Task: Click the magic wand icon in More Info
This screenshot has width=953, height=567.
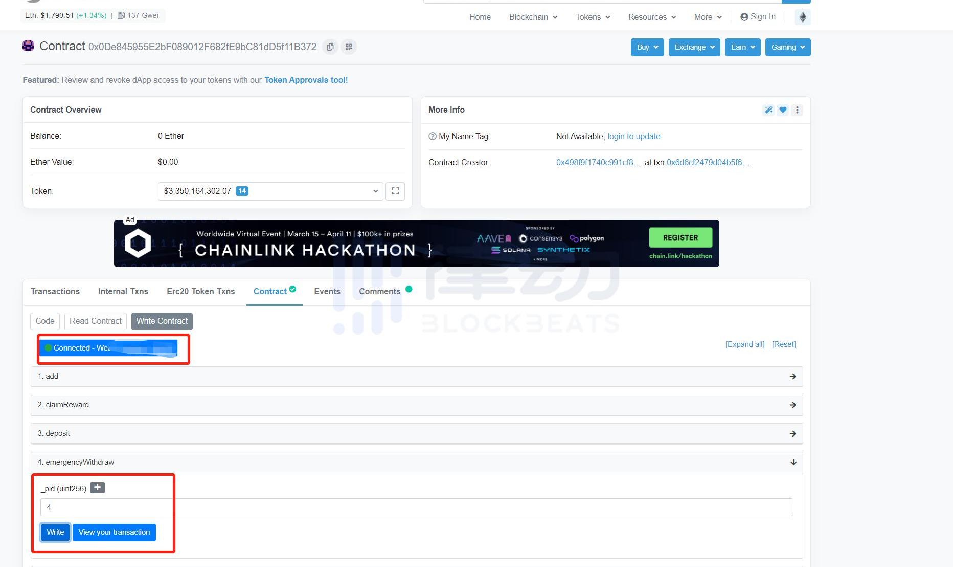Action: tap(768, 110)
